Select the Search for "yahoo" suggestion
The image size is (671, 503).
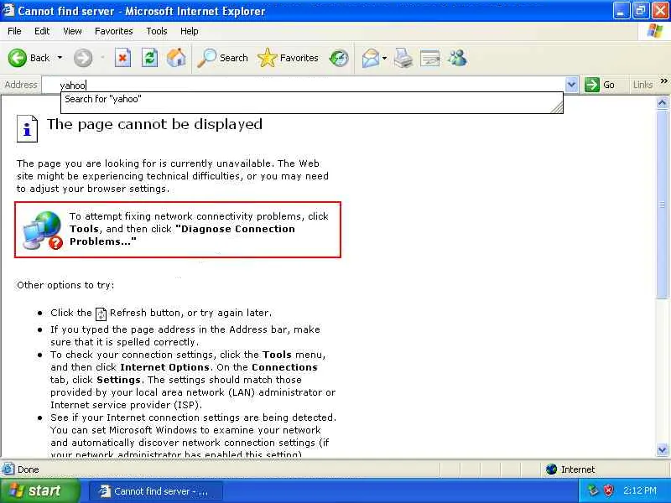pyautogui.click(x=311, y=99)
